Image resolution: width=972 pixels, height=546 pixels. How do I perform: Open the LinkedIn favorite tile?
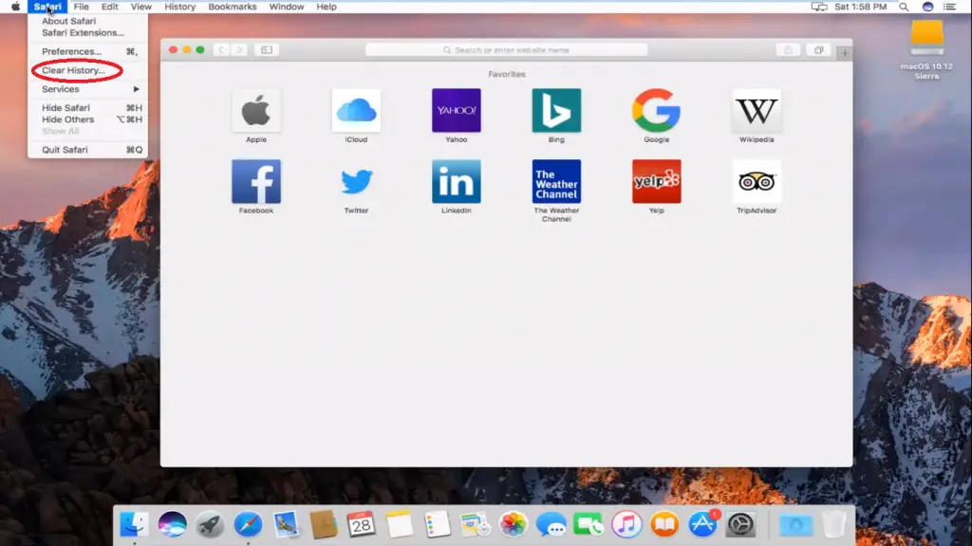click(x=457, y=181)
